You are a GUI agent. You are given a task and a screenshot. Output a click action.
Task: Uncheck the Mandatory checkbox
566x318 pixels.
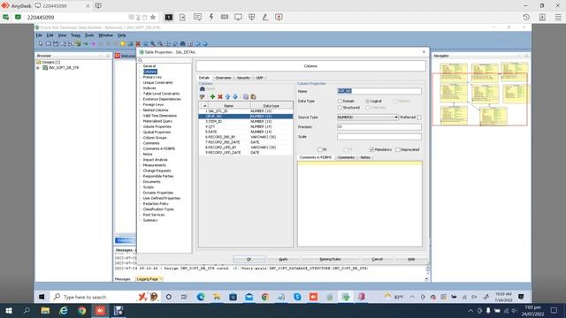click(x=371, y=149)
